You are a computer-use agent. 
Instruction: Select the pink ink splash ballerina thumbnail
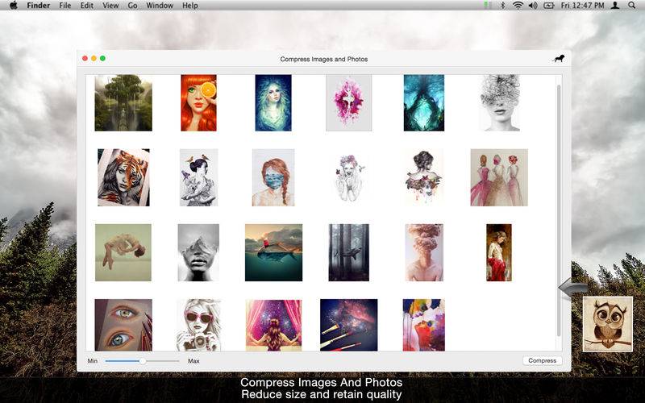click(x=349, y=103)
